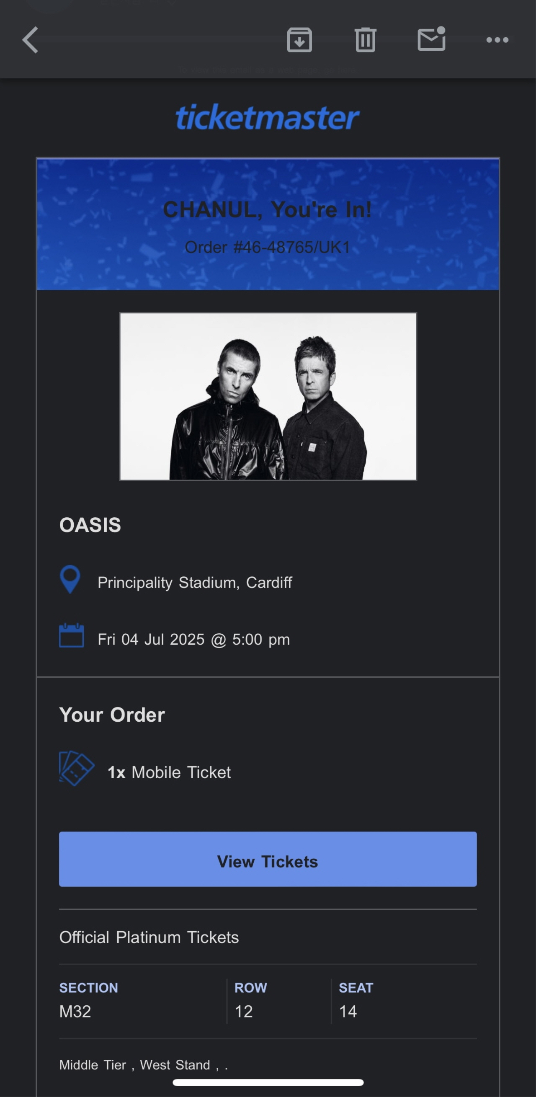The image size is (536, 1097).
Task: Archive this email
Action: point(299,40)
